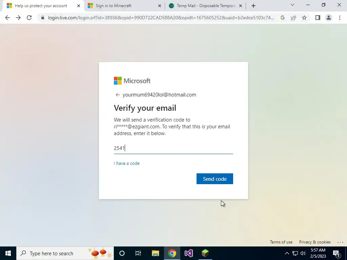Open the Terms of use link

click(281, 242)
